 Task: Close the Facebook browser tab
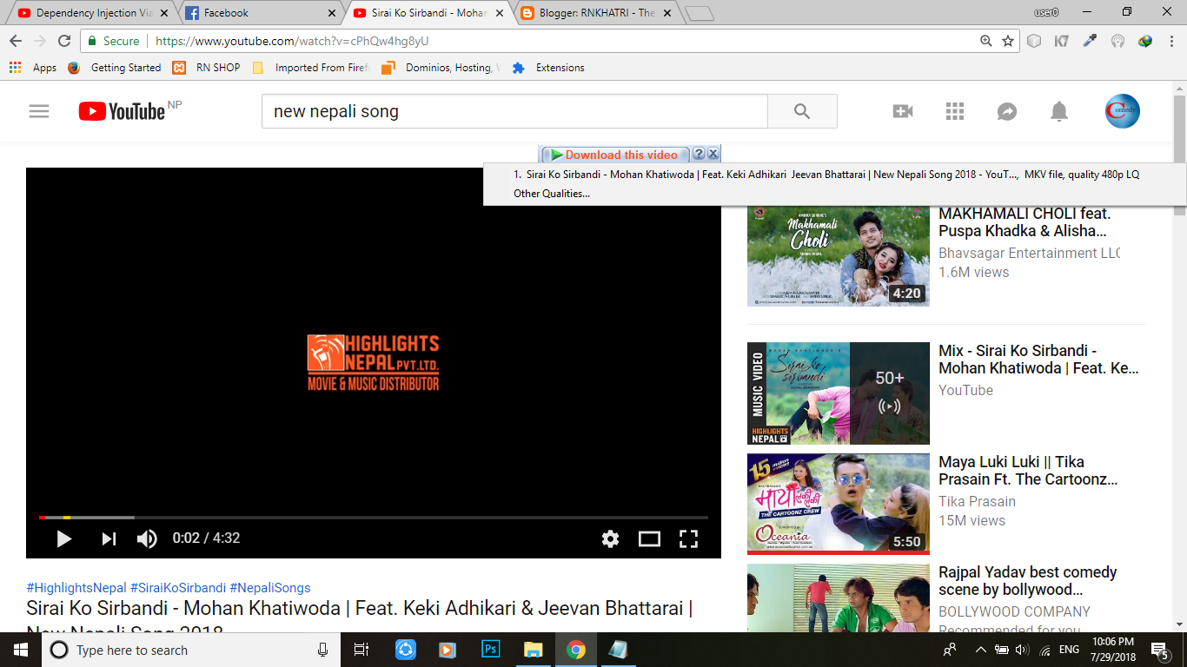(331, 13)
